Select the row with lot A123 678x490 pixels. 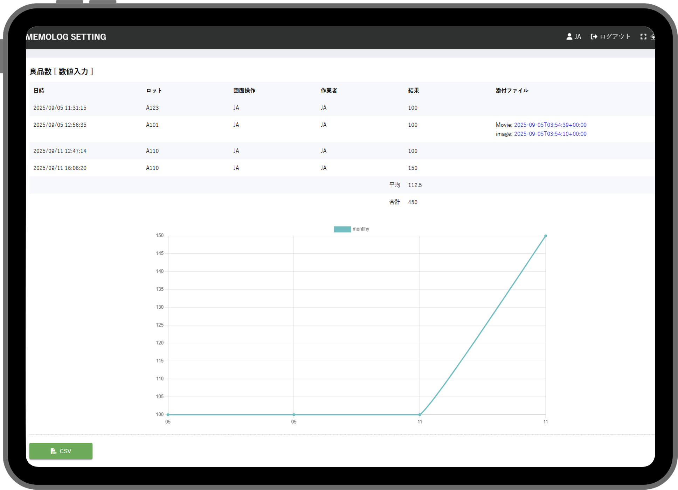152,108
